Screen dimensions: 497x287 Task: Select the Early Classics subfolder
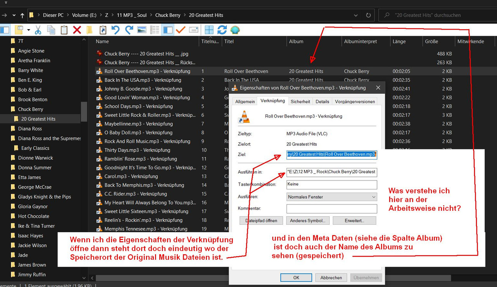tap(35, 148)
